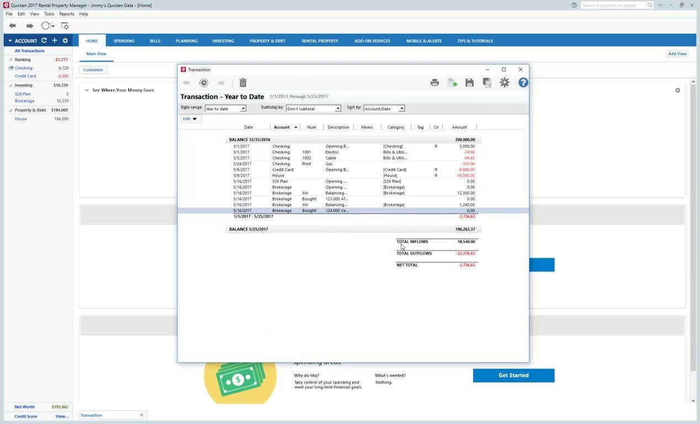
Task: Open the Date range dropdown
Action: coord(226,109)
